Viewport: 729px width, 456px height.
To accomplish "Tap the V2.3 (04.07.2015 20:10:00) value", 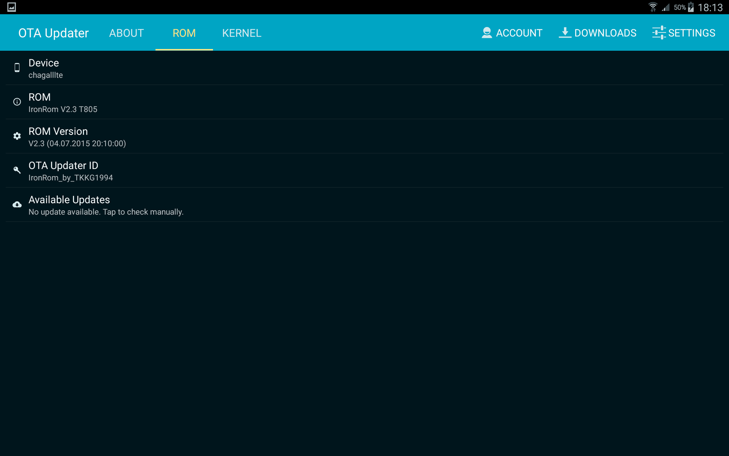I will pos(77,144).
